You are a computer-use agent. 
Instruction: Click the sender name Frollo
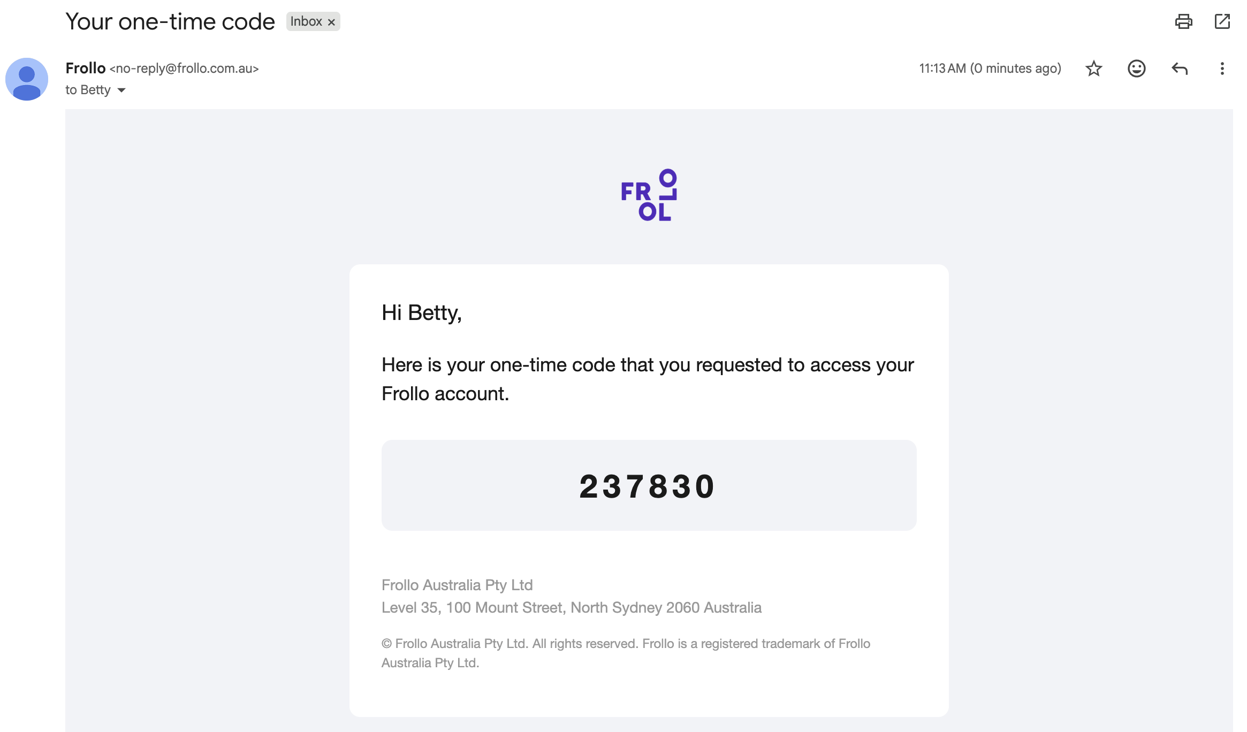(x=86, y=68)
